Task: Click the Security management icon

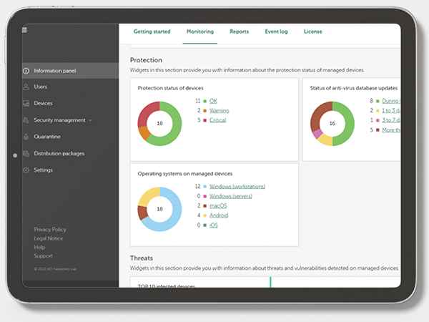Action: 26,120
